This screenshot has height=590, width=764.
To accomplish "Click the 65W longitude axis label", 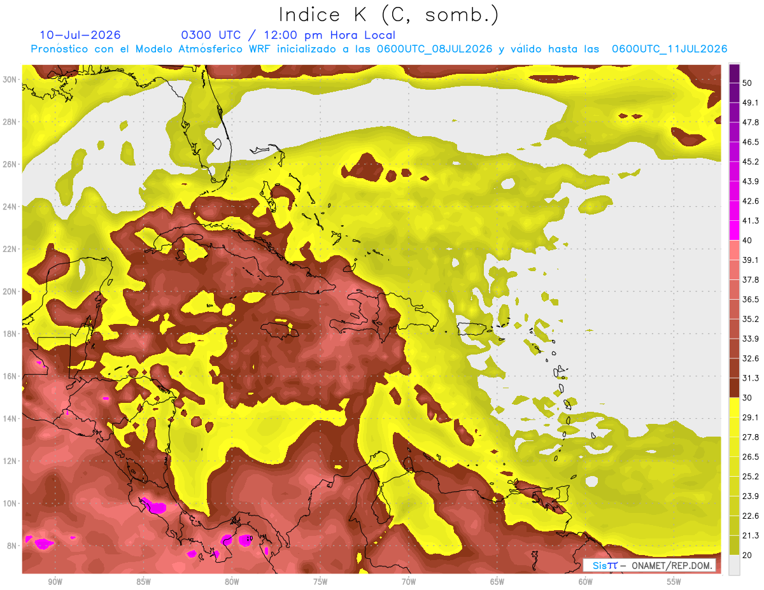I will (497, 582).
